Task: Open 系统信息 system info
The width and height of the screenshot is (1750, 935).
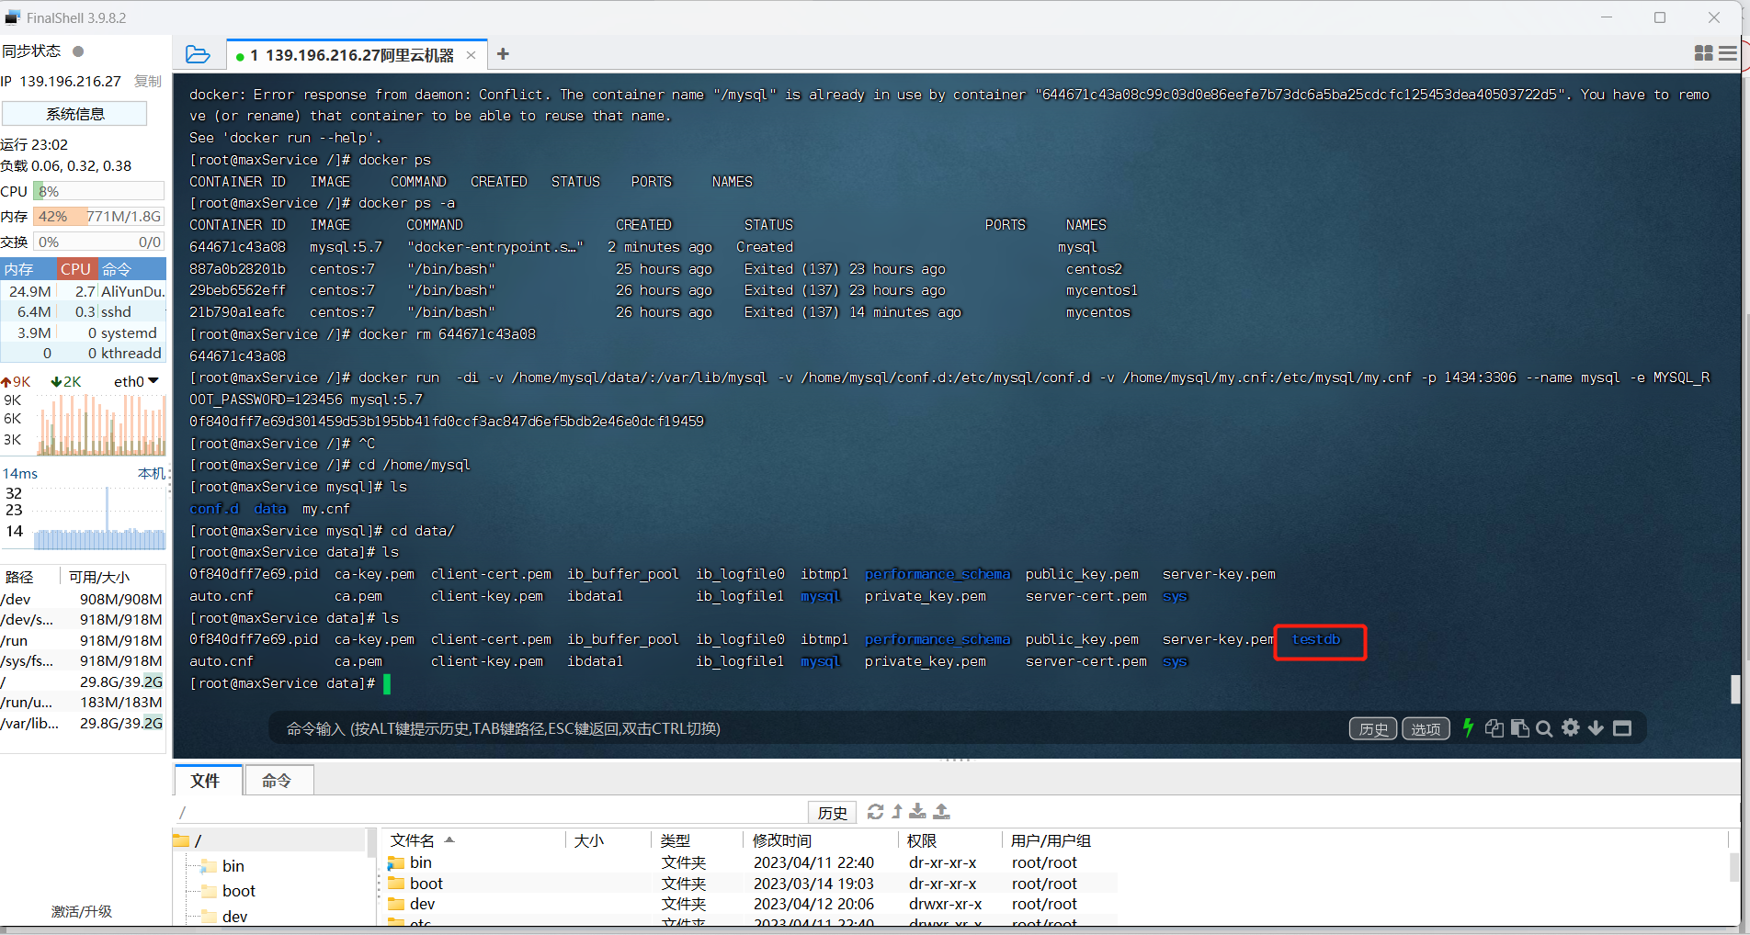Action: (x=74, y=114)
